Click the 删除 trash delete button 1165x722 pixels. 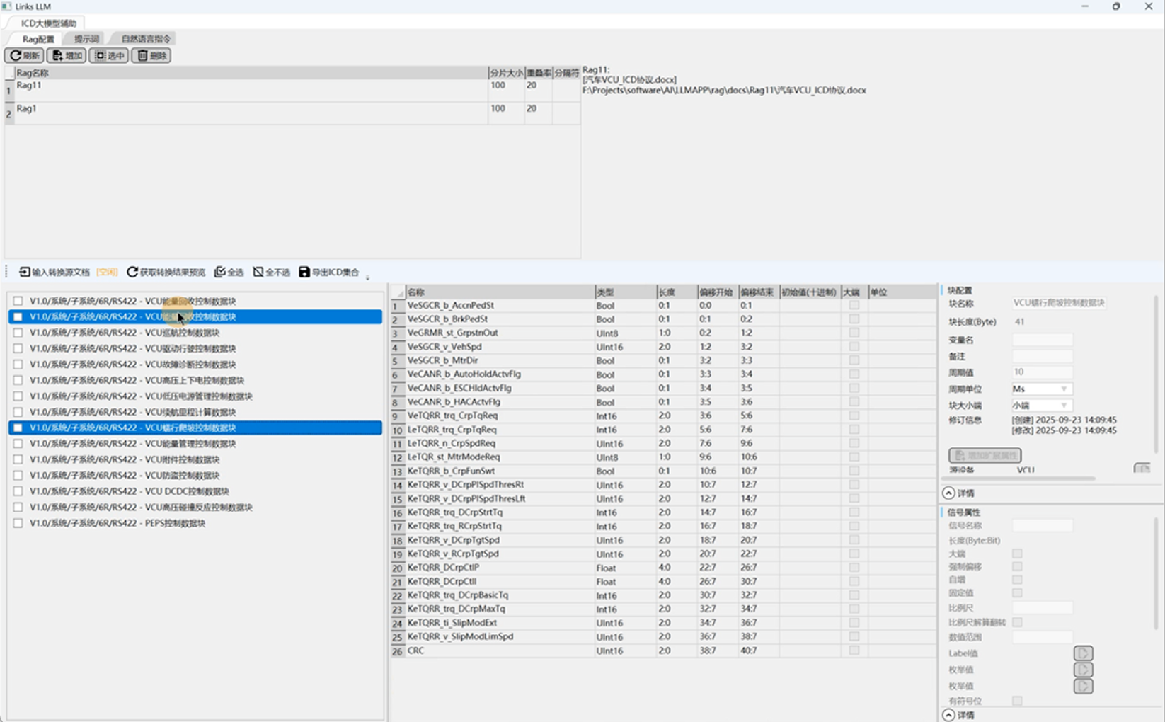click(x=151, y=55)
